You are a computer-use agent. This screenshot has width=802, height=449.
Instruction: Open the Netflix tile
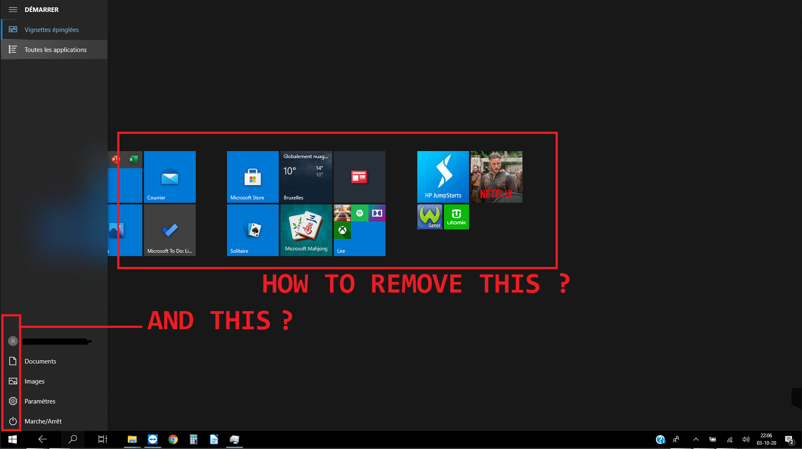tap(496, 177)
